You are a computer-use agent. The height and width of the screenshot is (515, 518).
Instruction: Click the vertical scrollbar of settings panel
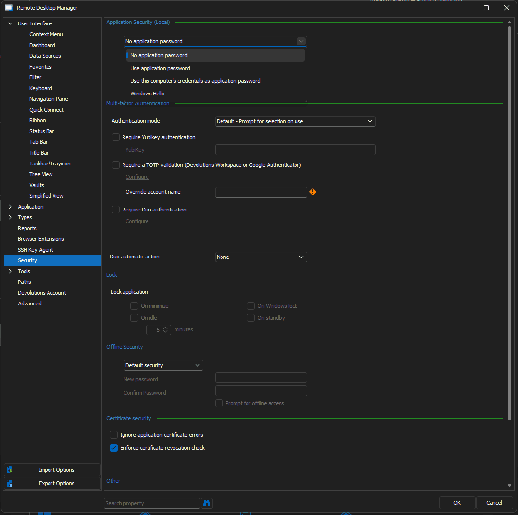(x=509, y=220)
